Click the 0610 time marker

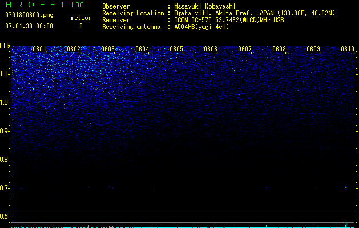point(348,49)
